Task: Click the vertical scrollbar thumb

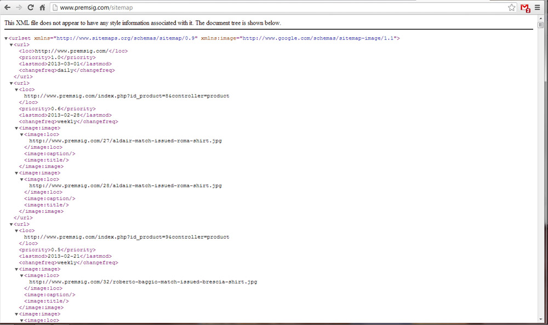Action: (x=541, y=25)
